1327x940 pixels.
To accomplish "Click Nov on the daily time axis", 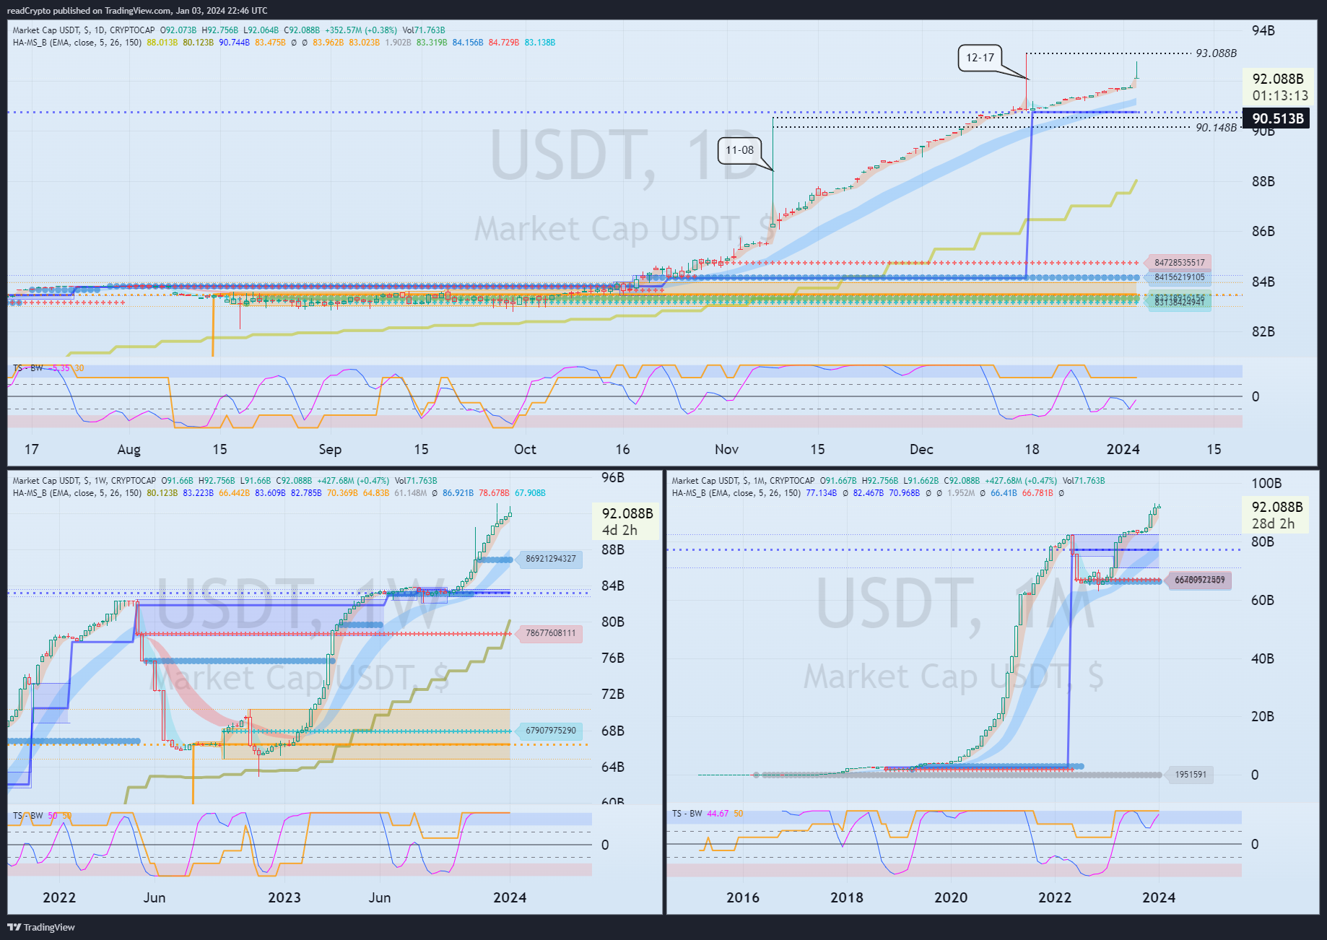I will (x=726, y=449).
